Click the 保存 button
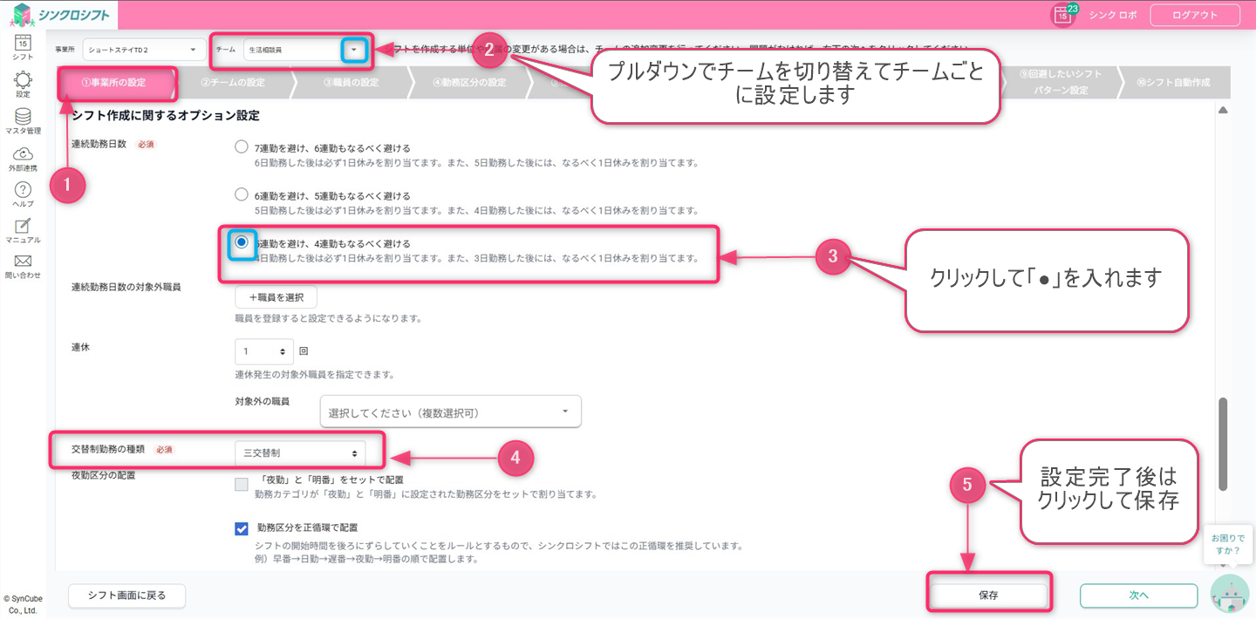 pos(988,595)
